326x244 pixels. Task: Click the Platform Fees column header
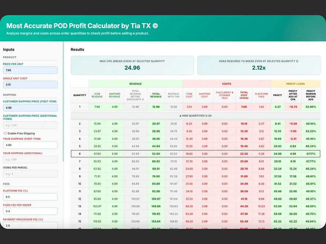coord(261,95)
